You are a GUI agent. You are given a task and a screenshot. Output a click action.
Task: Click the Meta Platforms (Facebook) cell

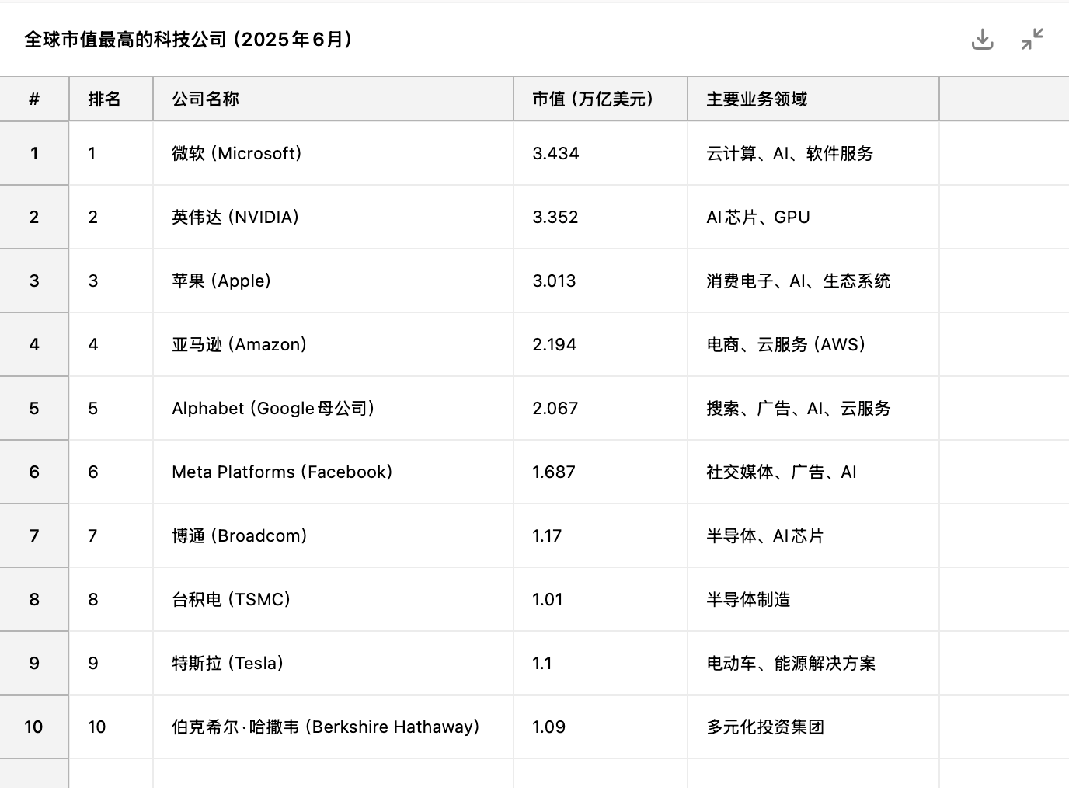pyautogui.click(x=333, y=472)
